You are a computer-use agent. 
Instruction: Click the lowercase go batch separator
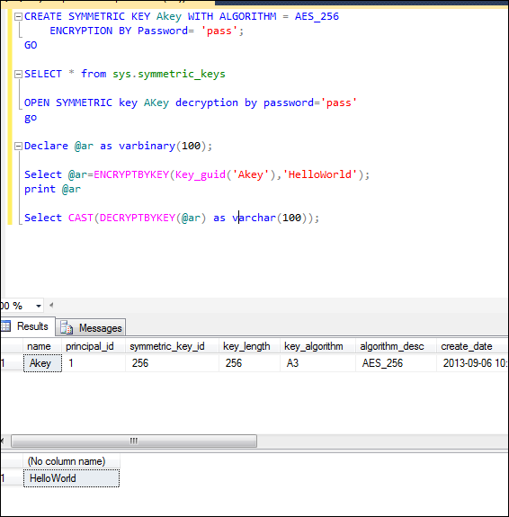[x=31, y=118]
